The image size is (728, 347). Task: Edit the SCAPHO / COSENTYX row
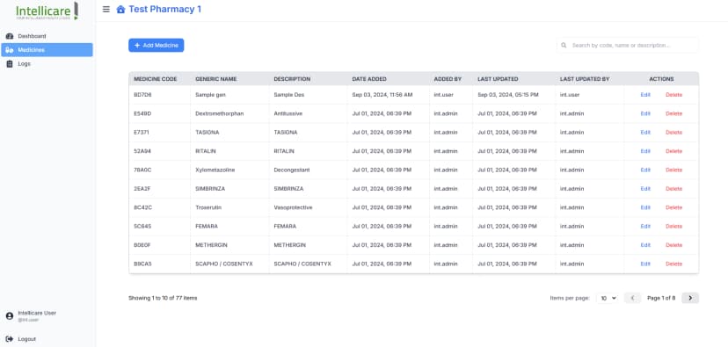click(x=645, y=264)
